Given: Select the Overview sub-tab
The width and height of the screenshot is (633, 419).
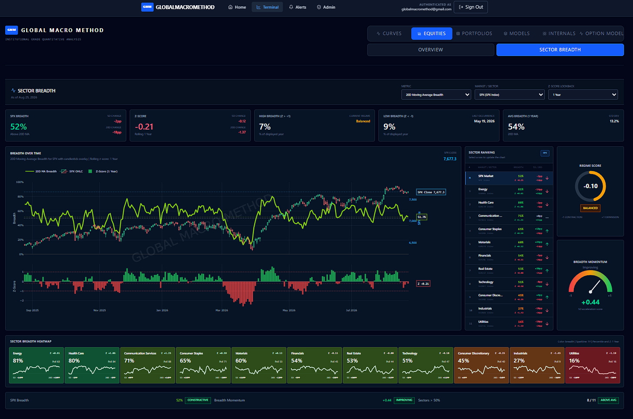Looking at the screenshot, I should [x=430, y=50].
